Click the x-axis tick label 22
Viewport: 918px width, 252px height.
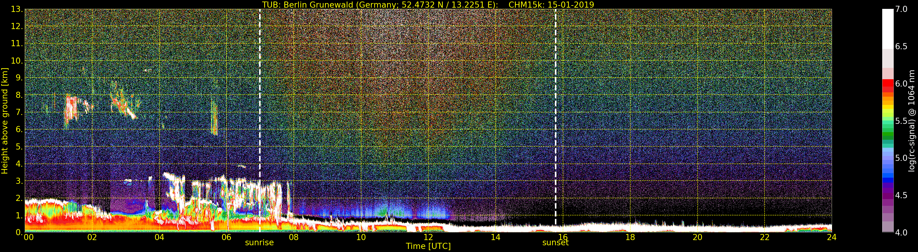(765, 237)
